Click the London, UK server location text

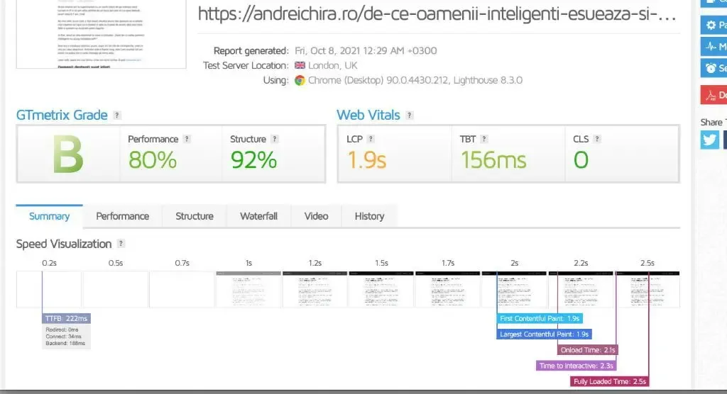click(332, 65)
